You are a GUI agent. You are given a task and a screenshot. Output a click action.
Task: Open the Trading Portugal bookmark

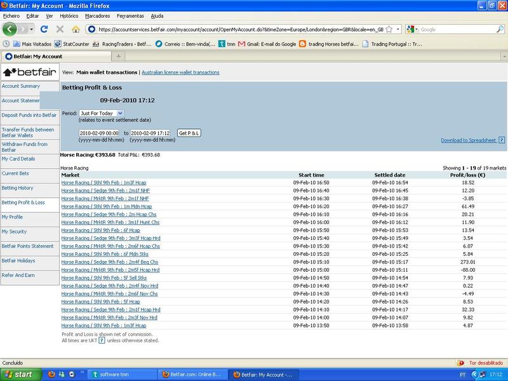[392, 44]
